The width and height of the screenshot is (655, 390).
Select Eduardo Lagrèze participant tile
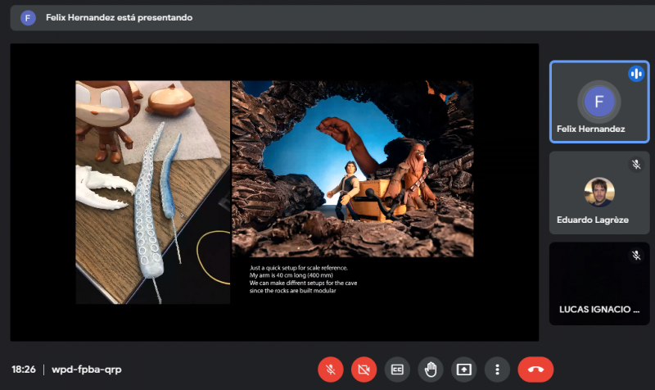coord(599,193)
